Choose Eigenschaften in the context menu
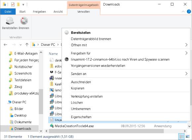 81,117
